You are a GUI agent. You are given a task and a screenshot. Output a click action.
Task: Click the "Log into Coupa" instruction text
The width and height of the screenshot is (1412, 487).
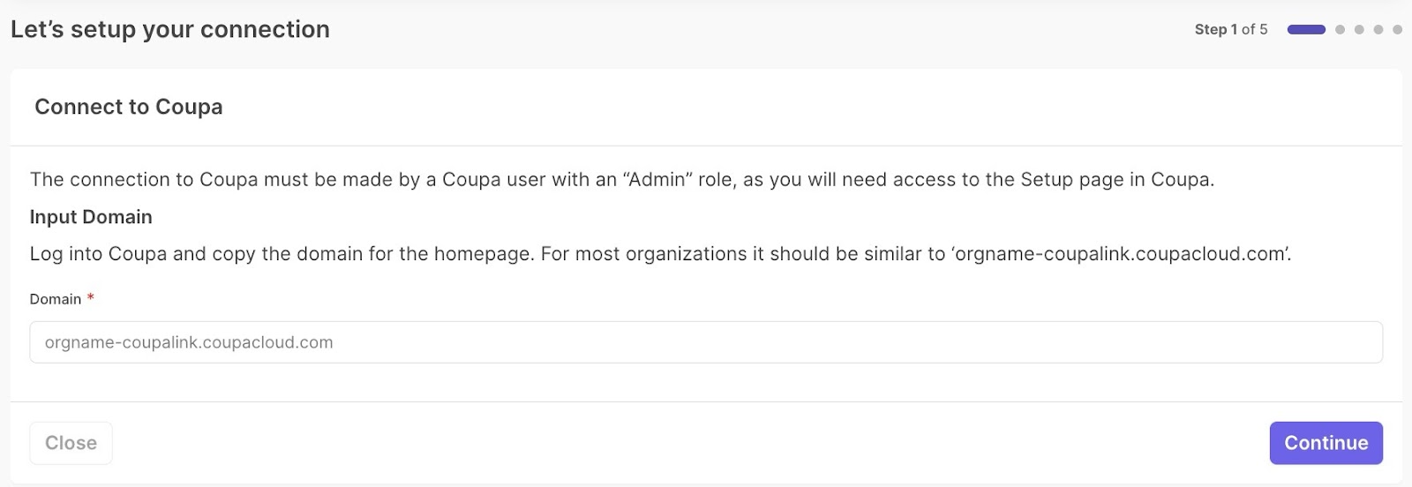click(98, 254)
